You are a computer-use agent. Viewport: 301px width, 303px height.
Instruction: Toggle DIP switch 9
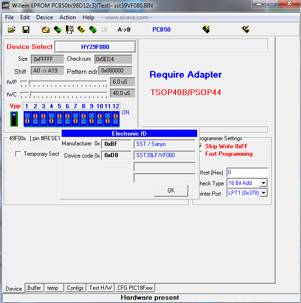pyautogui.click(x=92, y=119)
